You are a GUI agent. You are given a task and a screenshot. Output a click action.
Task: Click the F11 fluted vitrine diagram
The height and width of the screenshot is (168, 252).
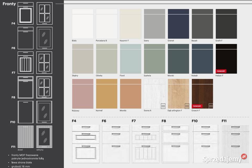click(44, 137)
